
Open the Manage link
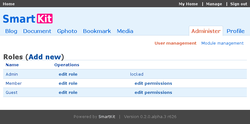(214, 4)
